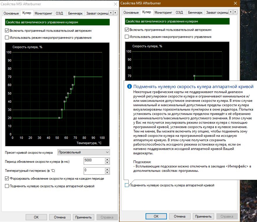The image size is (257, 222).
Task: Select fan curve node at 20% speed
Action: click(x=59, y=118)
